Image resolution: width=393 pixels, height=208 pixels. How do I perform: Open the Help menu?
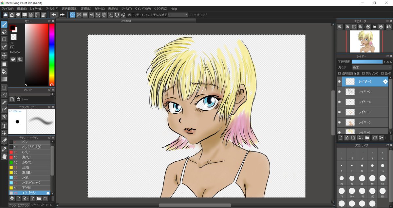174,8
